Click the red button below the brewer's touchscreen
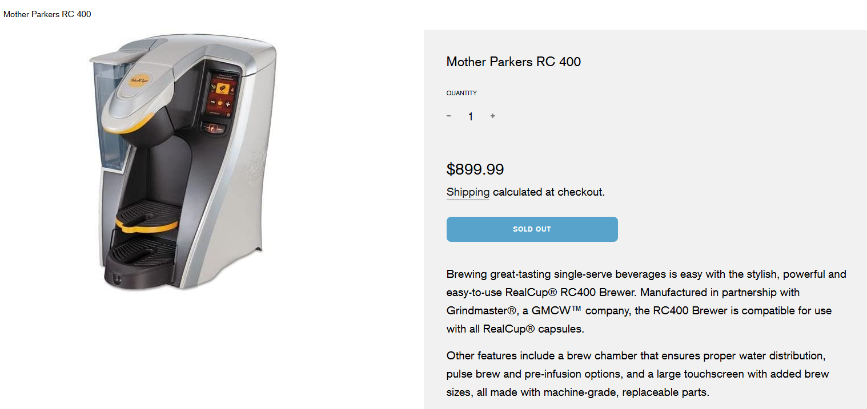This screenshot has height=409, width=867. click(213, 128)
